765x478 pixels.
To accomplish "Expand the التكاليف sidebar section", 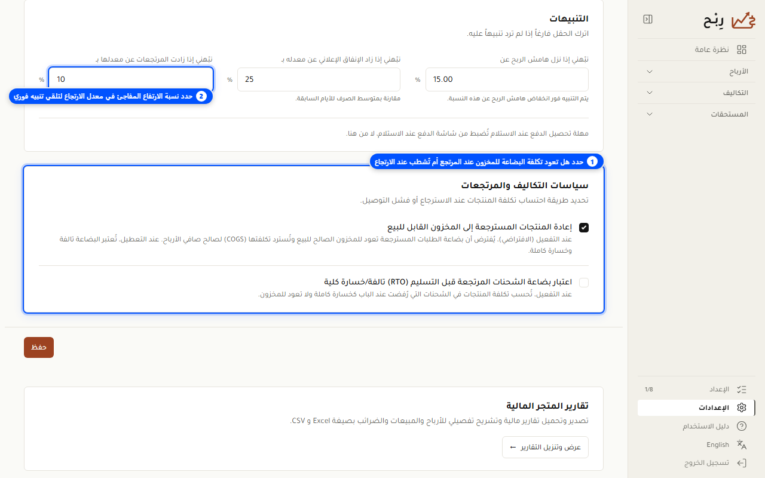I will [x=697, y=93].
